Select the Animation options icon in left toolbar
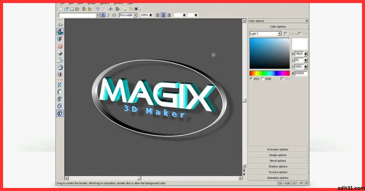The width and height of the screenshot is (365, 191). [60, 74]
